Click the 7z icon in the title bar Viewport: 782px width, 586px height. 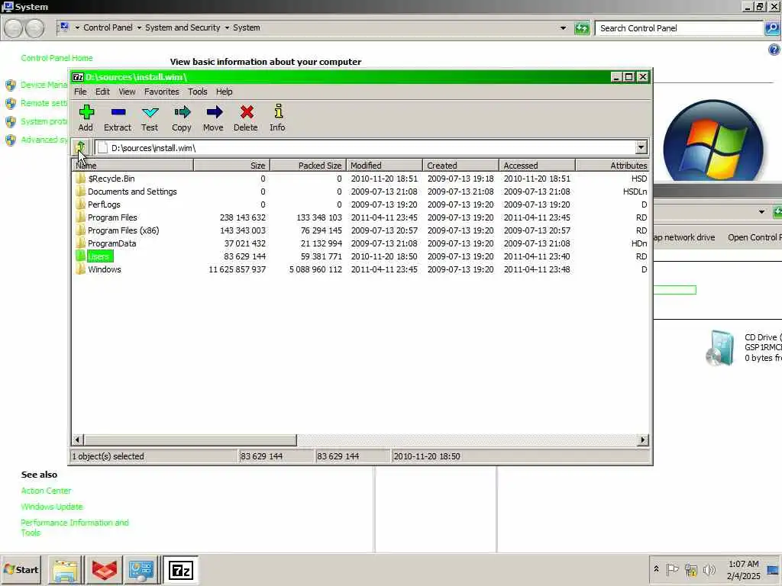point(78,77)
